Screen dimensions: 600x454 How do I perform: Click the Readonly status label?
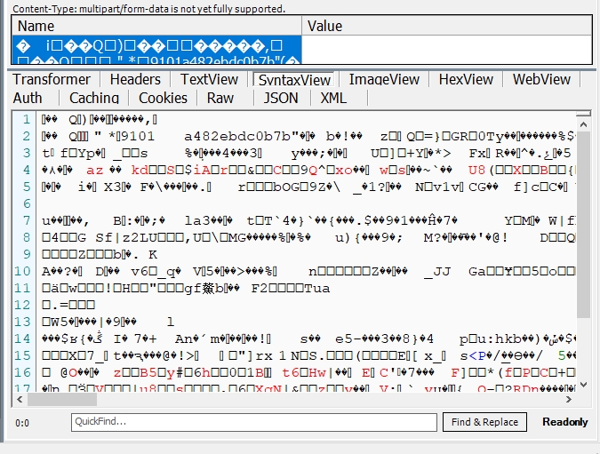564,422
